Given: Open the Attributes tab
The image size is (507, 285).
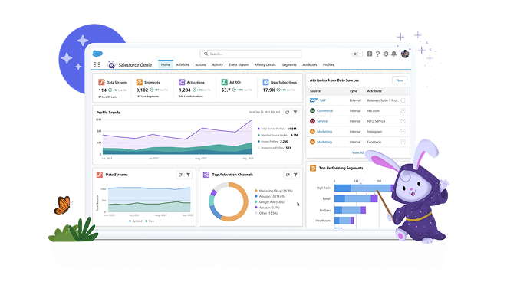Looking at the screenshot, I should coord(309,64).
